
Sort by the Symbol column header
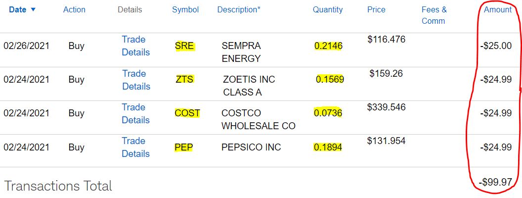tap(185, 10)
